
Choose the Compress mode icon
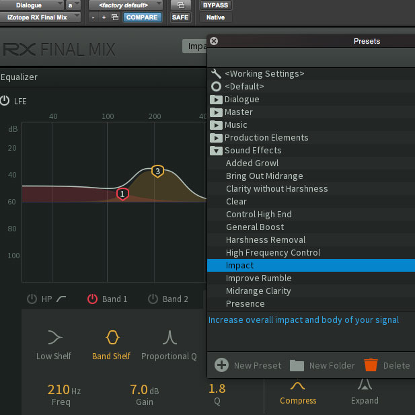pyautogui.click(x=297, y=386)
